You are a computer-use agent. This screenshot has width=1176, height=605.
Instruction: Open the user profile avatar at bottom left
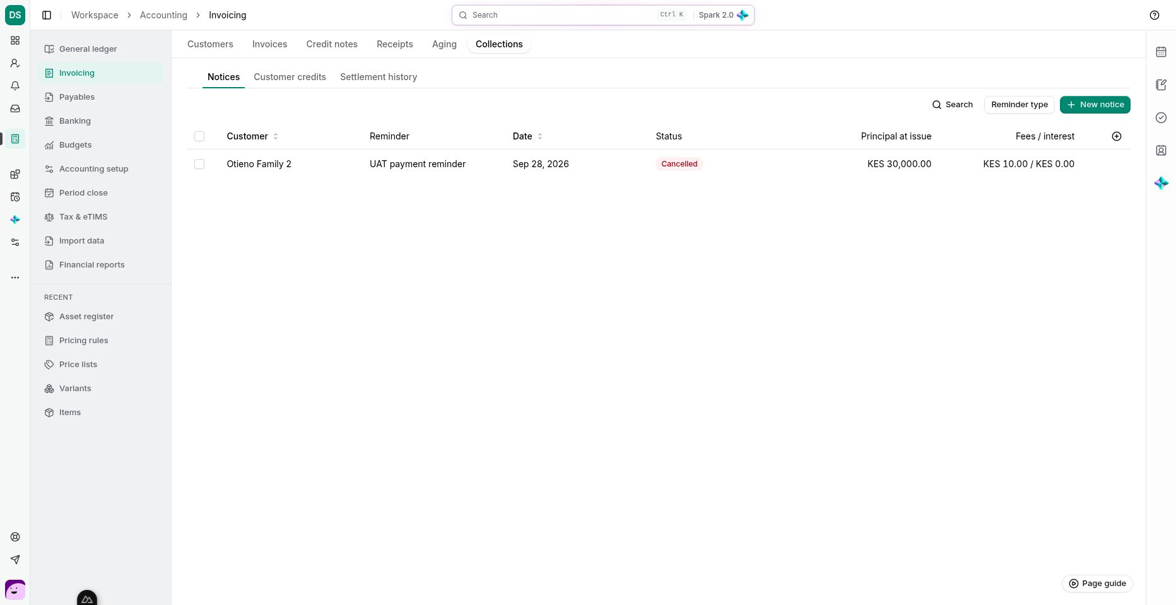[x=15, y=590]
